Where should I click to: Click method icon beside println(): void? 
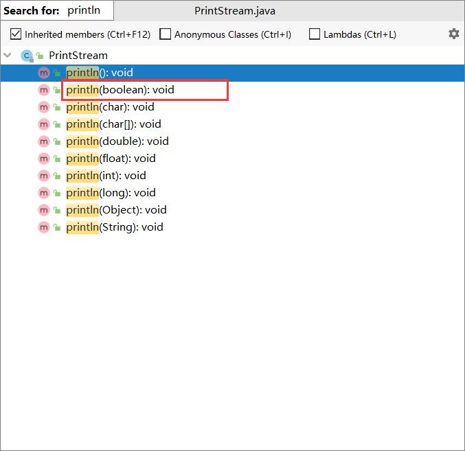click(44, 73)
